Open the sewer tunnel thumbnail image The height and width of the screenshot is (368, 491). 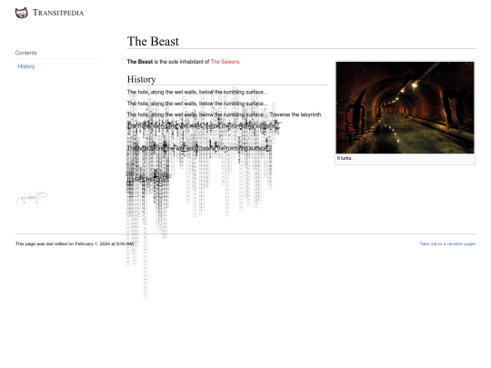point(405,107)
